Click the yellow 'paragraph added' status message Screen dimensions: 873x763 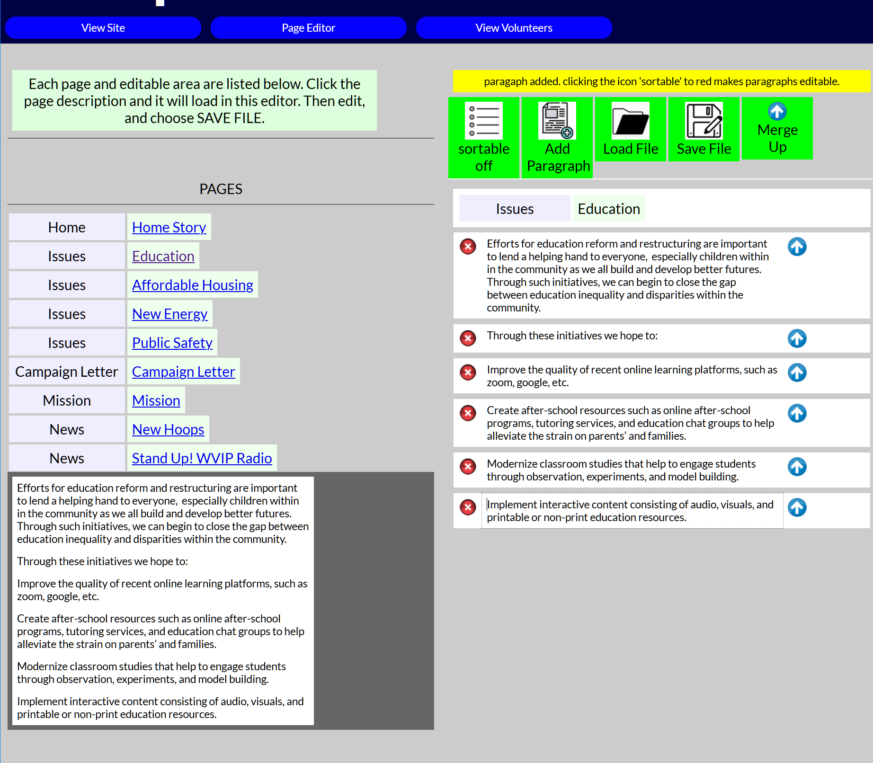661,81
